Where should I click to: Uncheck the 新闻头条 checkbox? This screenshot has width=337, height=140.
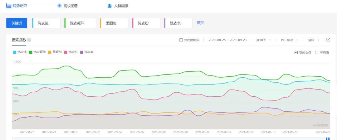click(296, 52)
